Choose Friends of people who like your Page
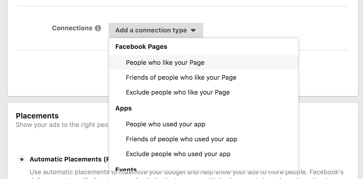363x179 pixels. [204, 78]
